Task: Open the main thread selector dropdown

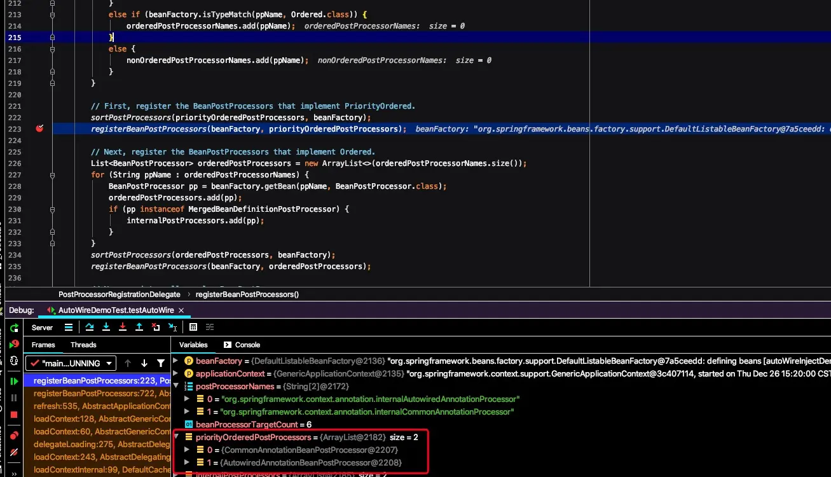Action: [71, 363]
